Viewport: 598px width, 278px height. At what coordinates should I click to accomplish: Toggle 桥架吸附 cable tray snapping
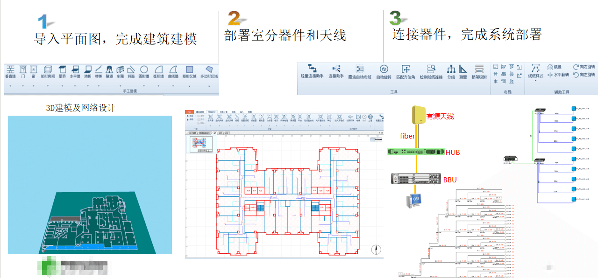coord(479,71)
